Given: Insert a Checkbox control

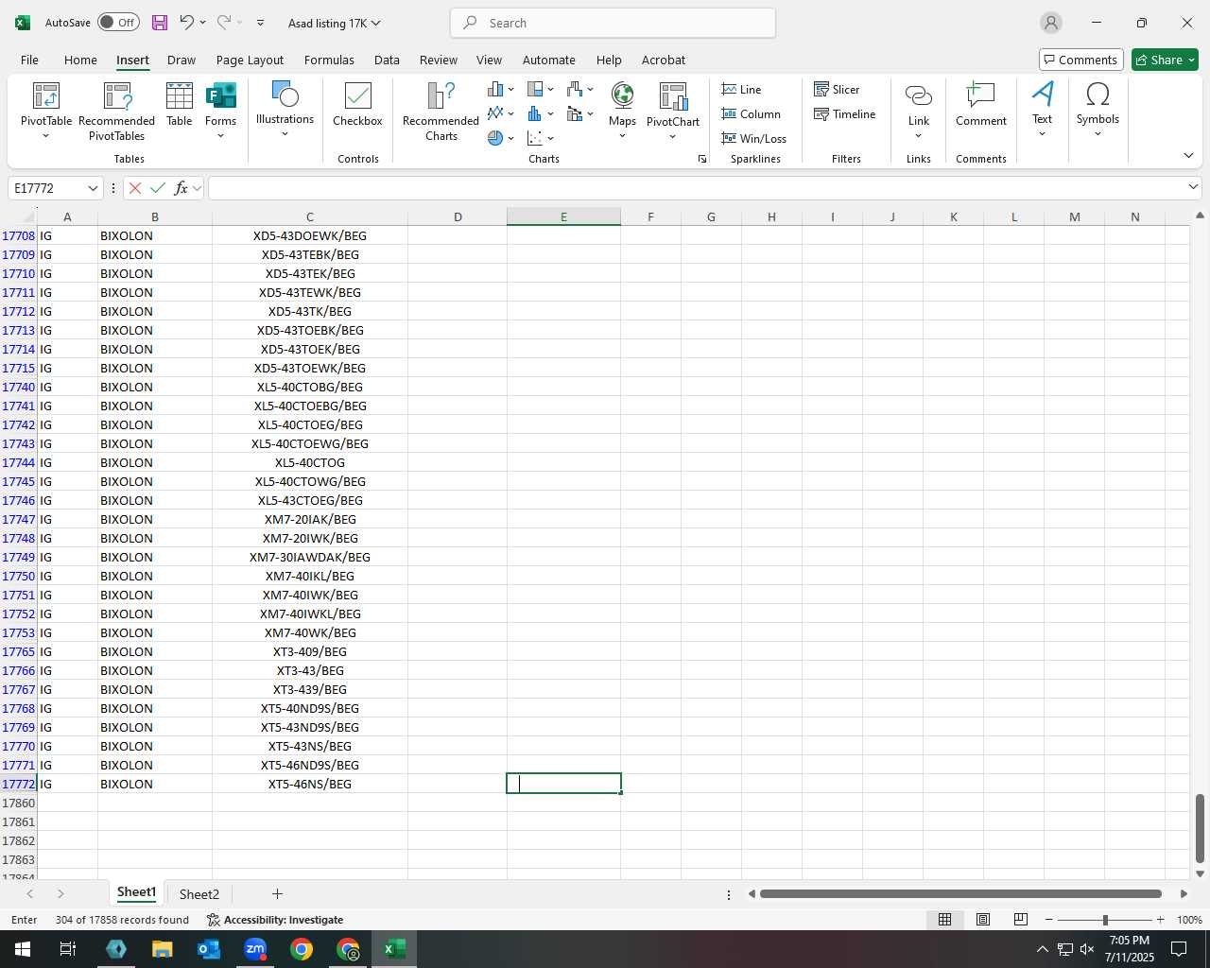Looking at the screenshot, I should 357,104.
